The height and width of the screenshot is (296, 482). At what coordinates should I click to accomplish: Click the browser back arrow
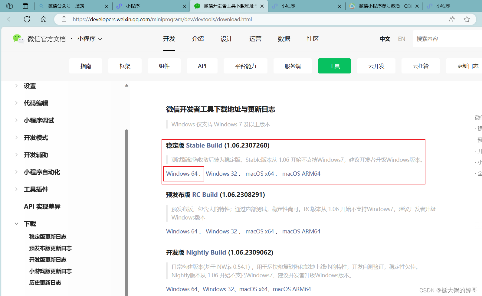[10, 19]
